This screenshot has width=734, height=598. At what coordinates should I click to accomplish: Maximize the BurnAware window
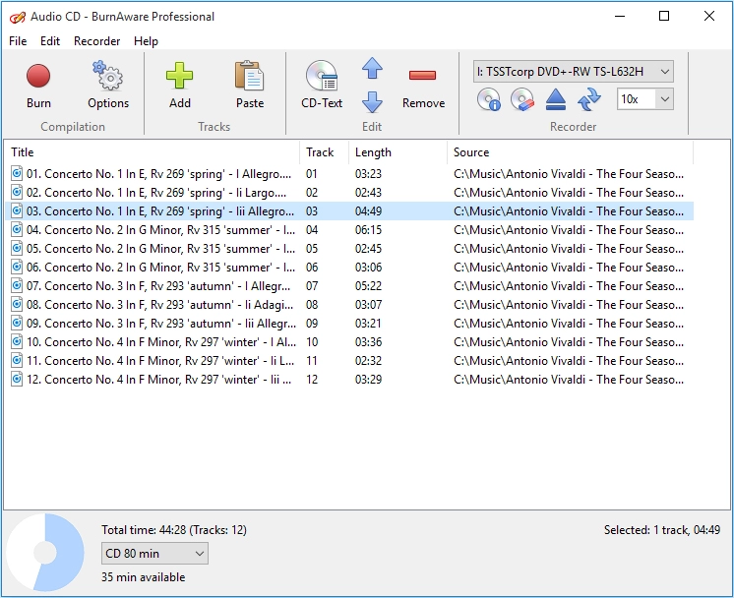coord(664,17)
